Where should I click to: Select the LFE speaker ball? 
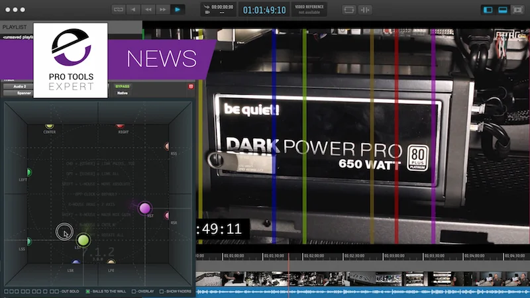(111, 262)
